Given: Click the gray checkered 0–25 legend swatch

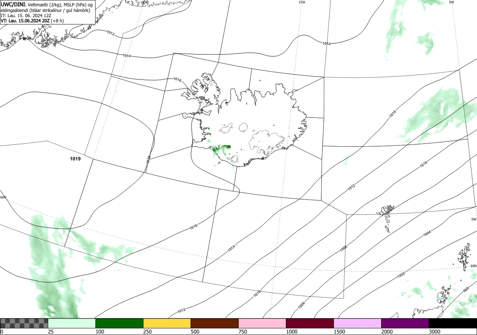Looking at the screenshot, I should 24,323.
